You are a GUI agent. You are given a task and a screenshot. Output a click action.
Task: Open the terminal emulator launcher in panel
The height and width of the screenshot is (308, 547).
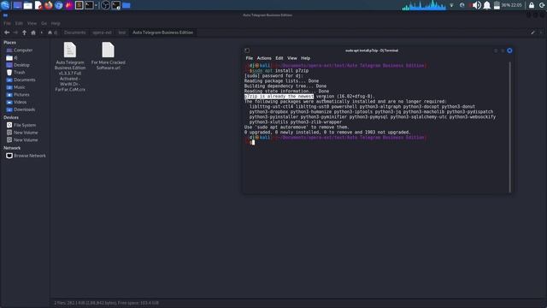coord(89,5)
